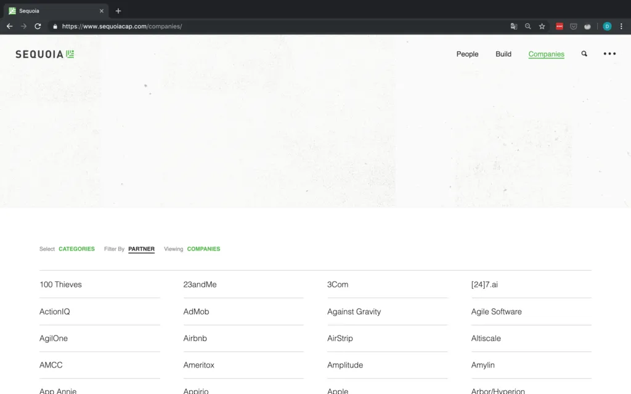Open AdMob company
The image size is (631, 394).
click(196, 312)
